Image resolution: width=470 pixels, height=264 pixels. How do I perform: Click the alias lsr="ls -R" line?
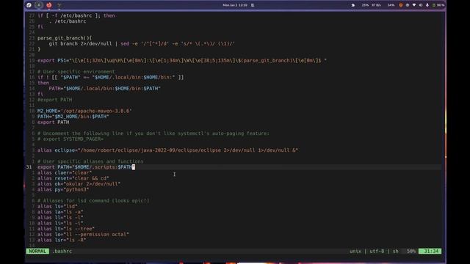tap(62, 240)
